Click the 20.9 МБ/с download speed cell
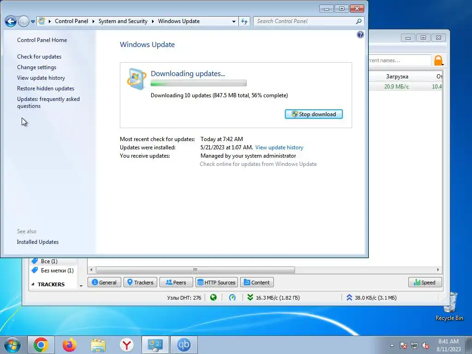This screenshot has height=354, width=472. [x=396, y=86]
